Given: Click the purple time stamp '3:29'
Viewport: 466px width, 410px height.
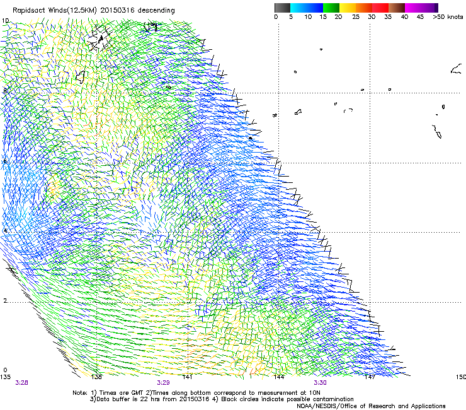Looking at the screenshot, I should tap(163, 383).
